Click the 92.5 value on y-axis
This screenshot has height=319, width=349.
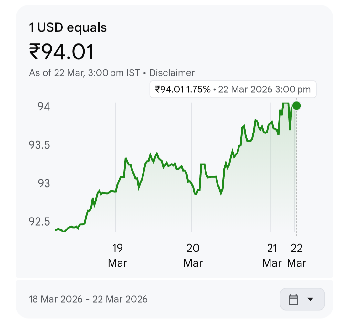click(39, 222)
